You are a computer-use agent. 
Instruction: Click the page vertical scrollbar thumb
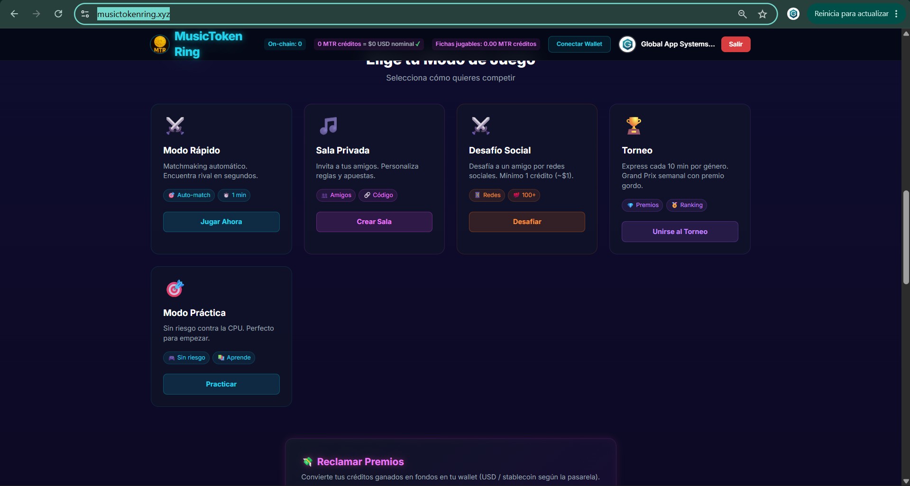pos(906,237)
